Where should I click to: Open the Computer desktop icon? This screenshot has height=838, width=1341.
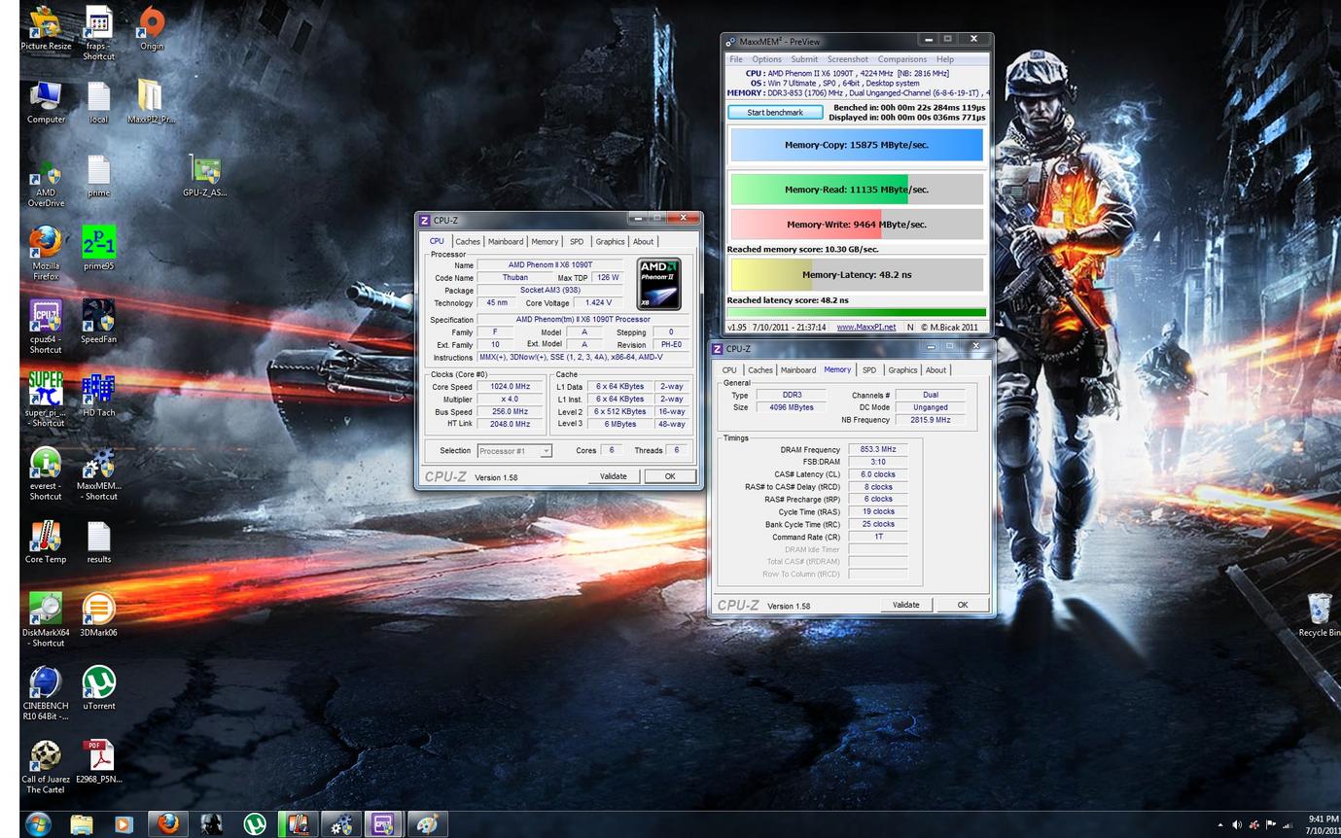pyautogui.click(x=46, y=102)
